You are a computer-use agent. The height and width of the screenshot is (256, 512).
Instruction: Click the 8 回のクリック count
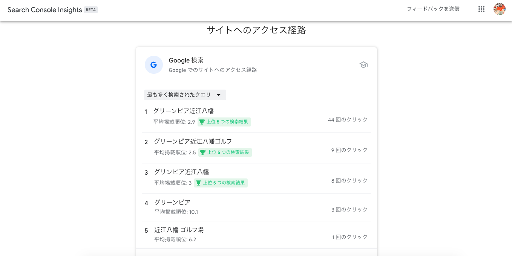tap(350, 181)
